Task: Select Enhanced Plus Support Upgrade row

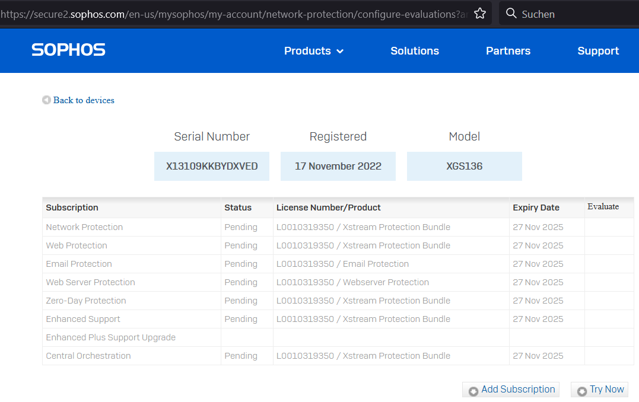Action: pos(338,337)
